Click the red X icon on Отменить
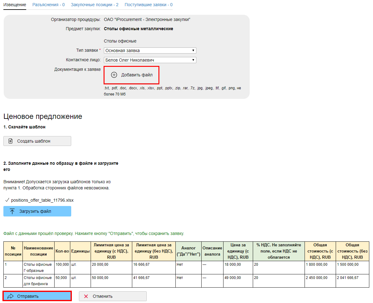 point(86,296)
